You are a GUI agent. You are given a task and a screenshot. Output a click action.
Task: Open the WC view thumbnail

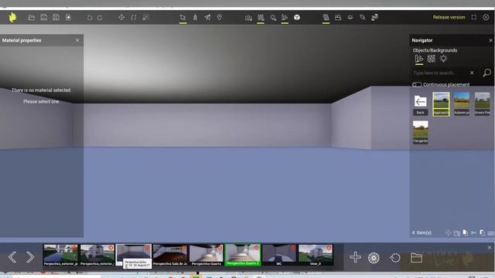(x=279, y=255)
